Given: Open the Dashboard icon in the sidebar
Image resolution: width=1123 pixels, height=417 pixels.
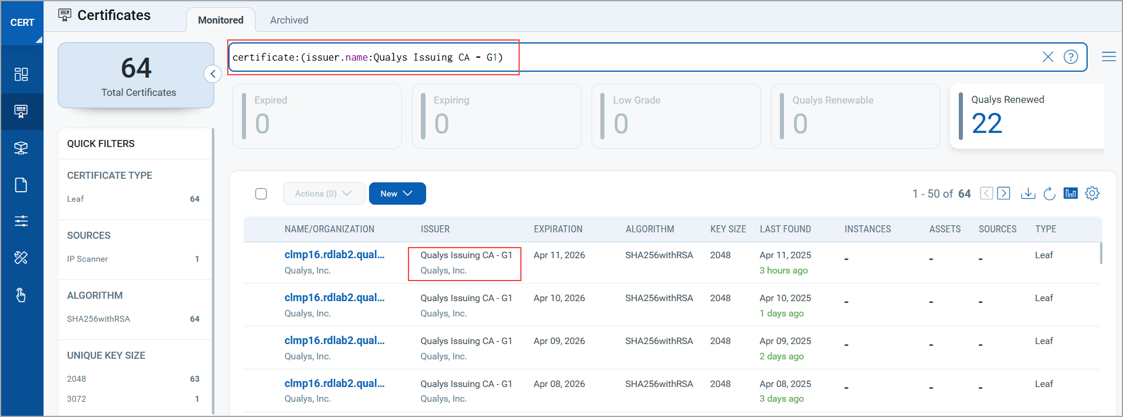Looking at the screenshot, I should pos(21,74).
